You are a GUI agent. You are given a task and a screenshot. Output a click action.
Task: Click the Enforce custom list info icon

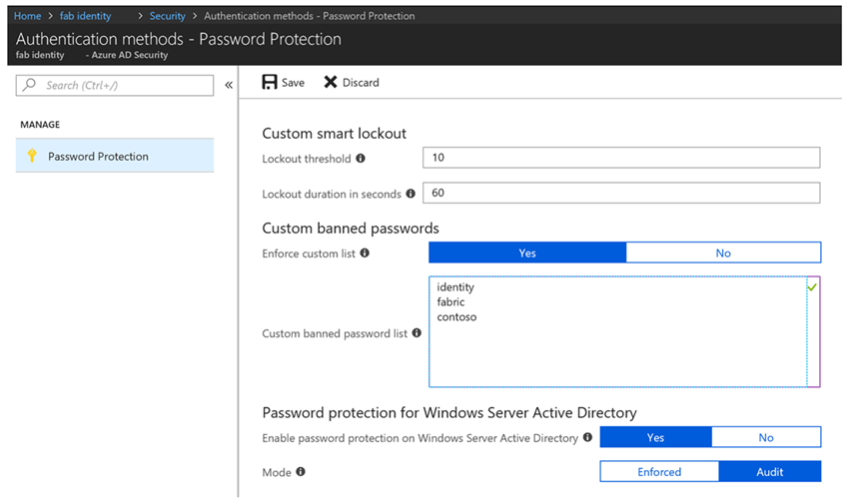[x=365, y=253]
